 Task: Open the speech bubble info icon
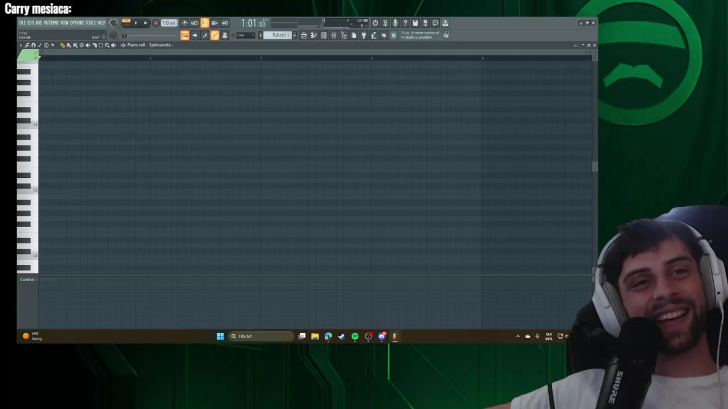coord(435,23)
